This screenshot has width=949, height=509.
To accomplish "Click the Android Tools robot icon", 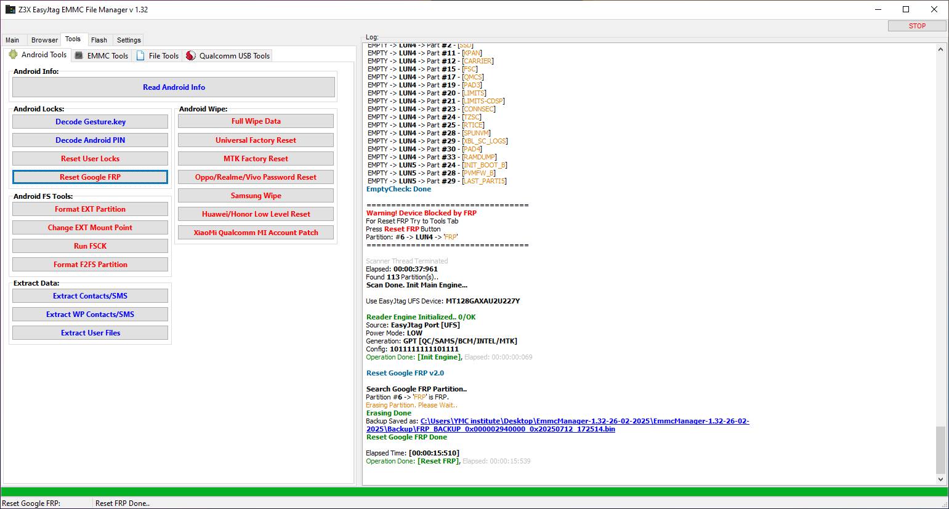I will 13,55.
